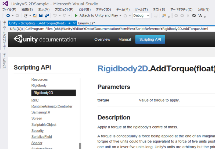215x149 pixels.
Task: Open toolbar overflow options after Find icon
Action: click(169, 17)
